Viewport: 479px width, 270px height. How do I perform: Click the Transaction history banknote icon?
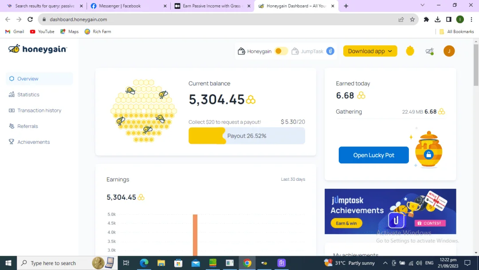coord(12,111)
